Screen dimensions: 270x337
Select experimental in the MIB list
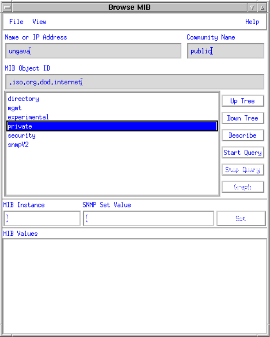(112, 117)
